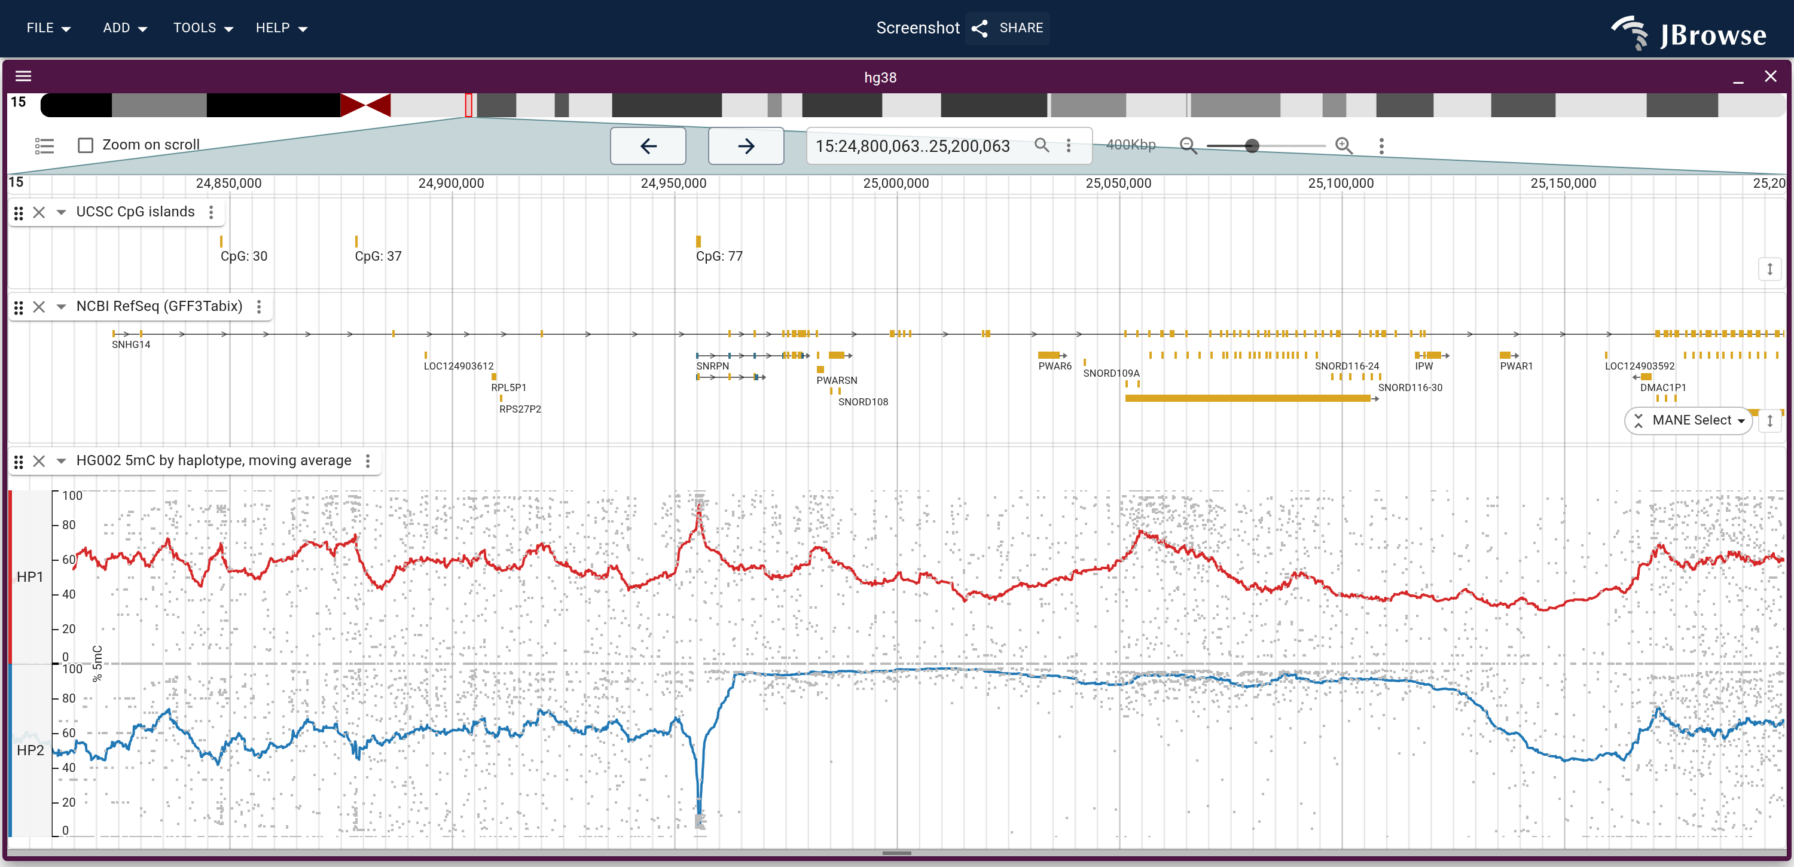Enable Zoom on scroll checkbox
Image resolution: width=1794 pixels, height=867 pixels.
86,145
